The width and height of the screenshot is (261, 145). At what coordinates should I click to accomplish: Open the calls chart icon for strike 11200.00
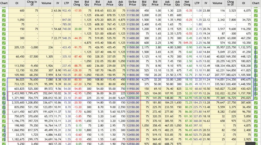pyautogui.click(x=4, y=20)
